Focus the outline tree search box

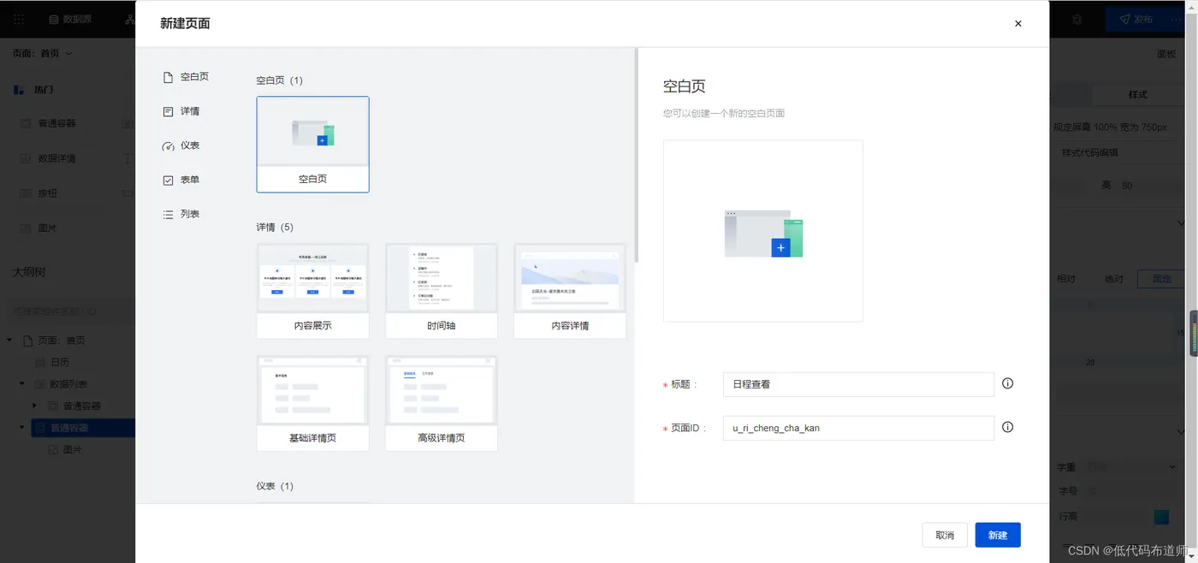72,311
